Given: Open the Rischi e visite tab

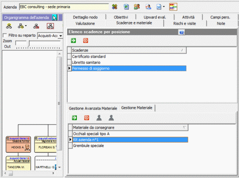Looking at the screenshot, I should click(x=184, y=23).
